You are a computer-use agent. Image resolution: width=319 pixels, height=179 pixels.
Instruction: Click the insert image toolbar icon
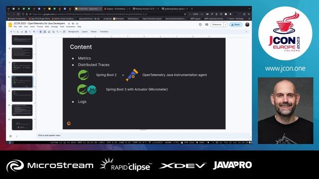tap(49, 32)
